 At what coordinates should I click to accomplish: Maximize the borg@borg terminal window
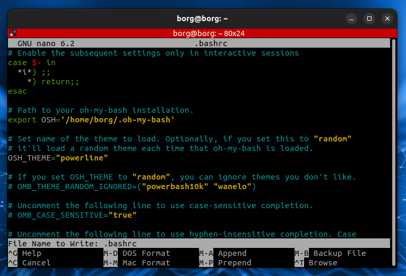click(368, 19)
